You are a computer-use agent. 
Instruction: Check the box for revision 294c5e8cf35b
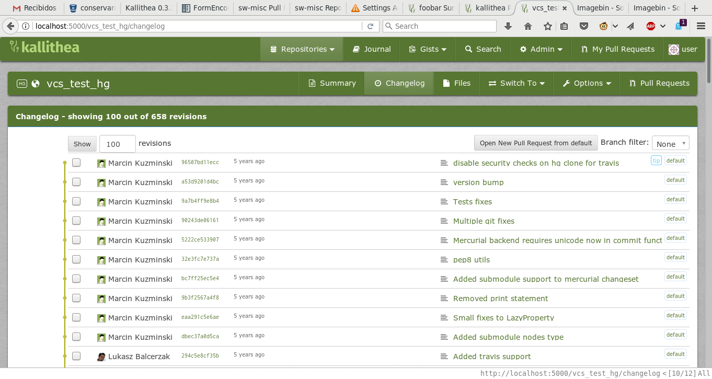(76, 356)
